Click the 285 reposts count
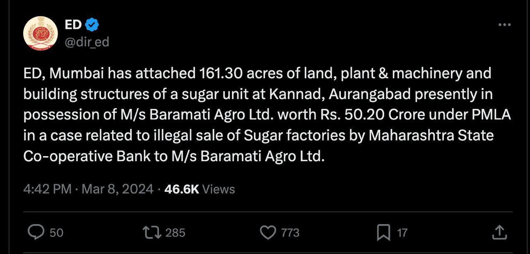This screenshot has width=530, height=254. [x=175, y=233]
